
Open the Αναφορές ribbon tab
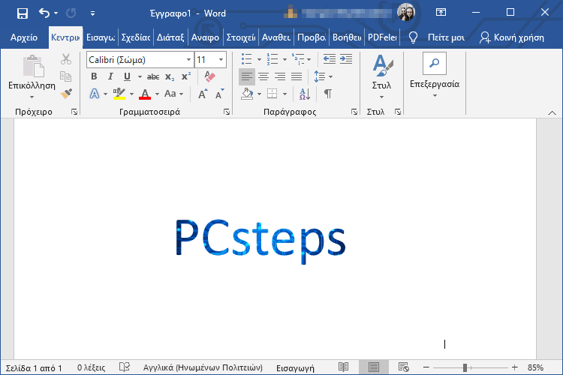point(205,37)
